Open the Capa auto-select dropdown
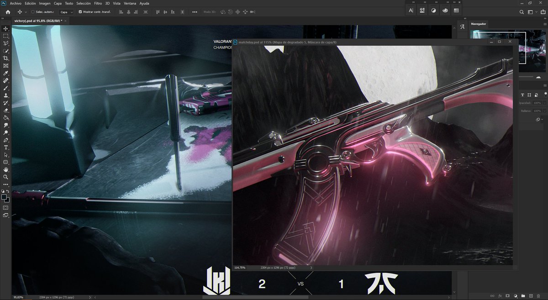This screenshot has height=300, width=548. click(66, 12)
